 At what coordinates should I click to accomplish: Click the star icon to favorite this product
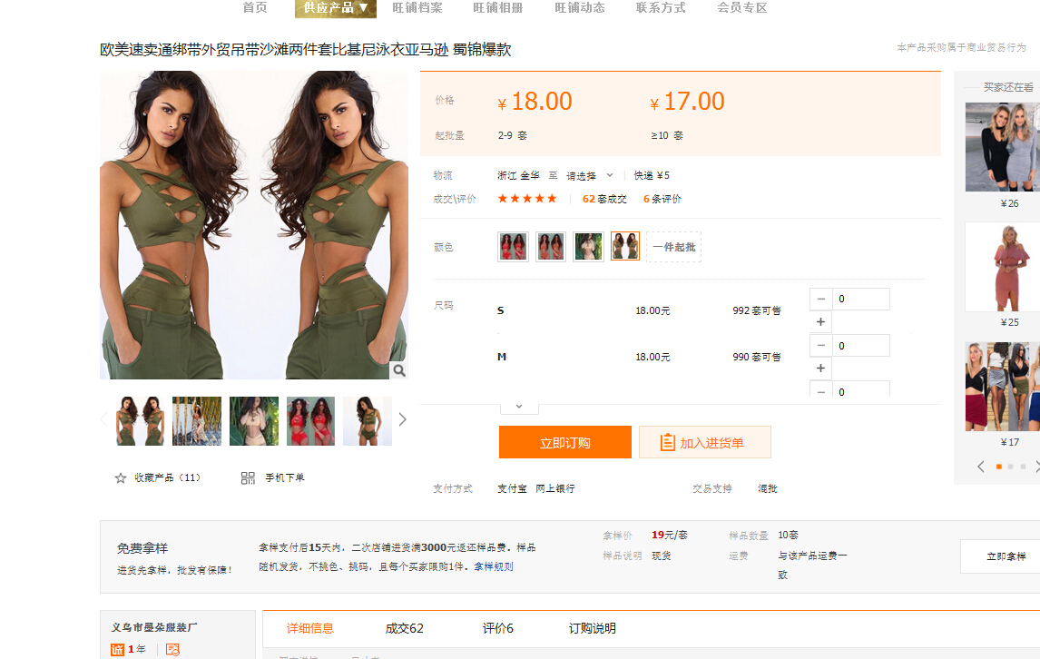pos(121,478)
